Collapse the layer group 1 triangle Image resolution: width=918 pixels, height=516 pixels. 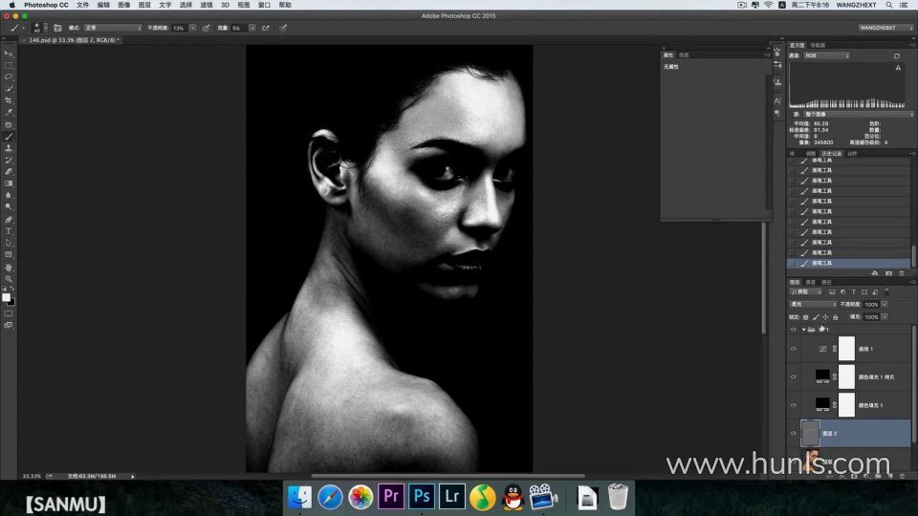803,329
